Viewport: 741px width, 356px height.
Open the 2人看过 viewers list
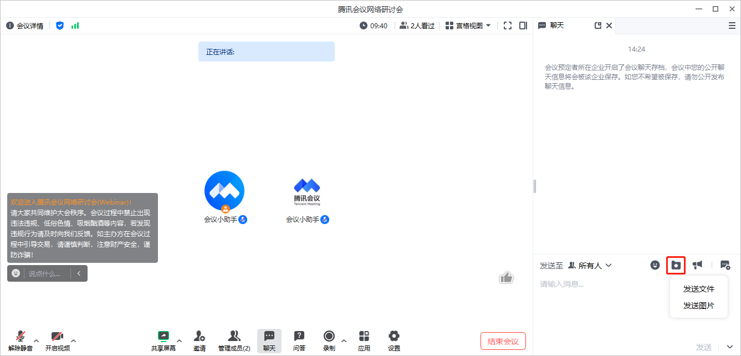point(417,26)
